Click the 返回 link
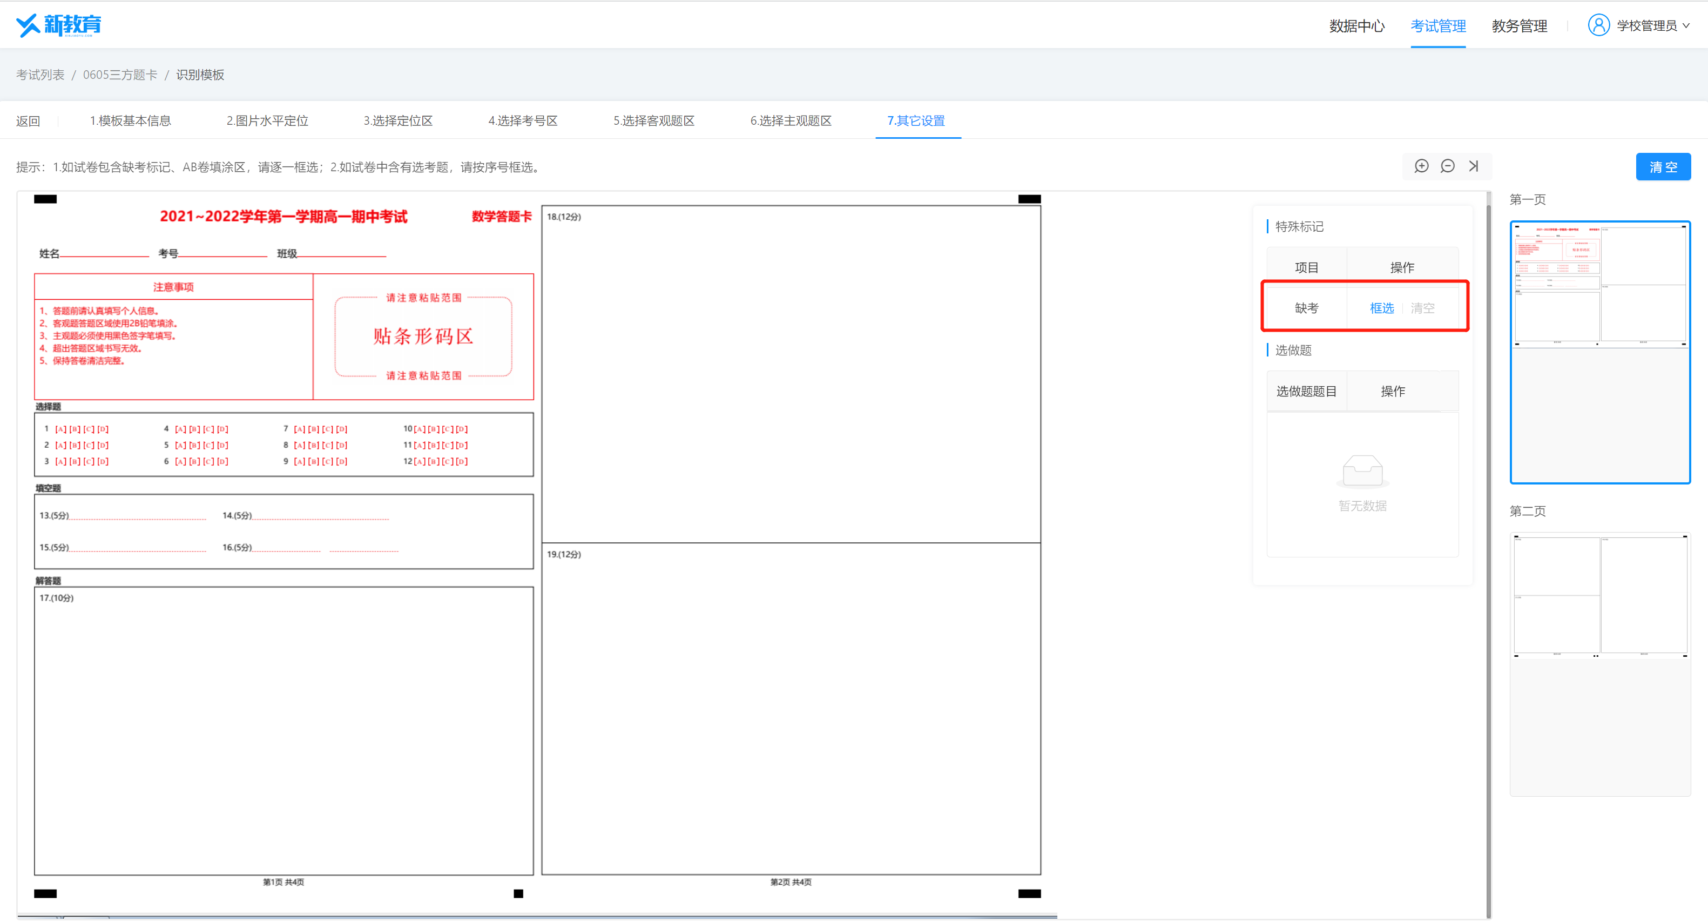Image resolution: width=1708 pixels, height=922 pixels. pyautogui.click(x=28, y=121)
